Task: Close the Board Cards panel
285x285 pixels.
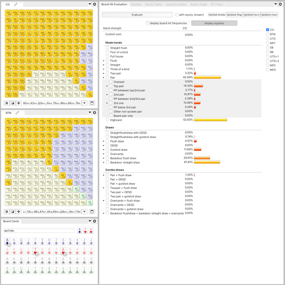Action: tap(94, 221)
